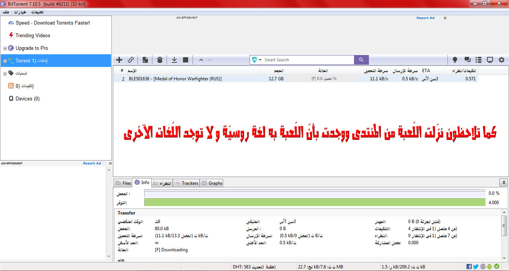Click the Report Ad link above the toolbar
The height and width of the screenshot is (271, 509).
click(425, 18)
